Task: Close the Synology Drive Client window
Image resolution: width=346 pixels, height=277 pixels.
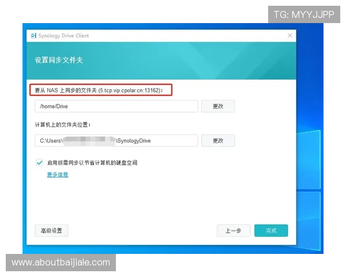Action: point(290,35)
